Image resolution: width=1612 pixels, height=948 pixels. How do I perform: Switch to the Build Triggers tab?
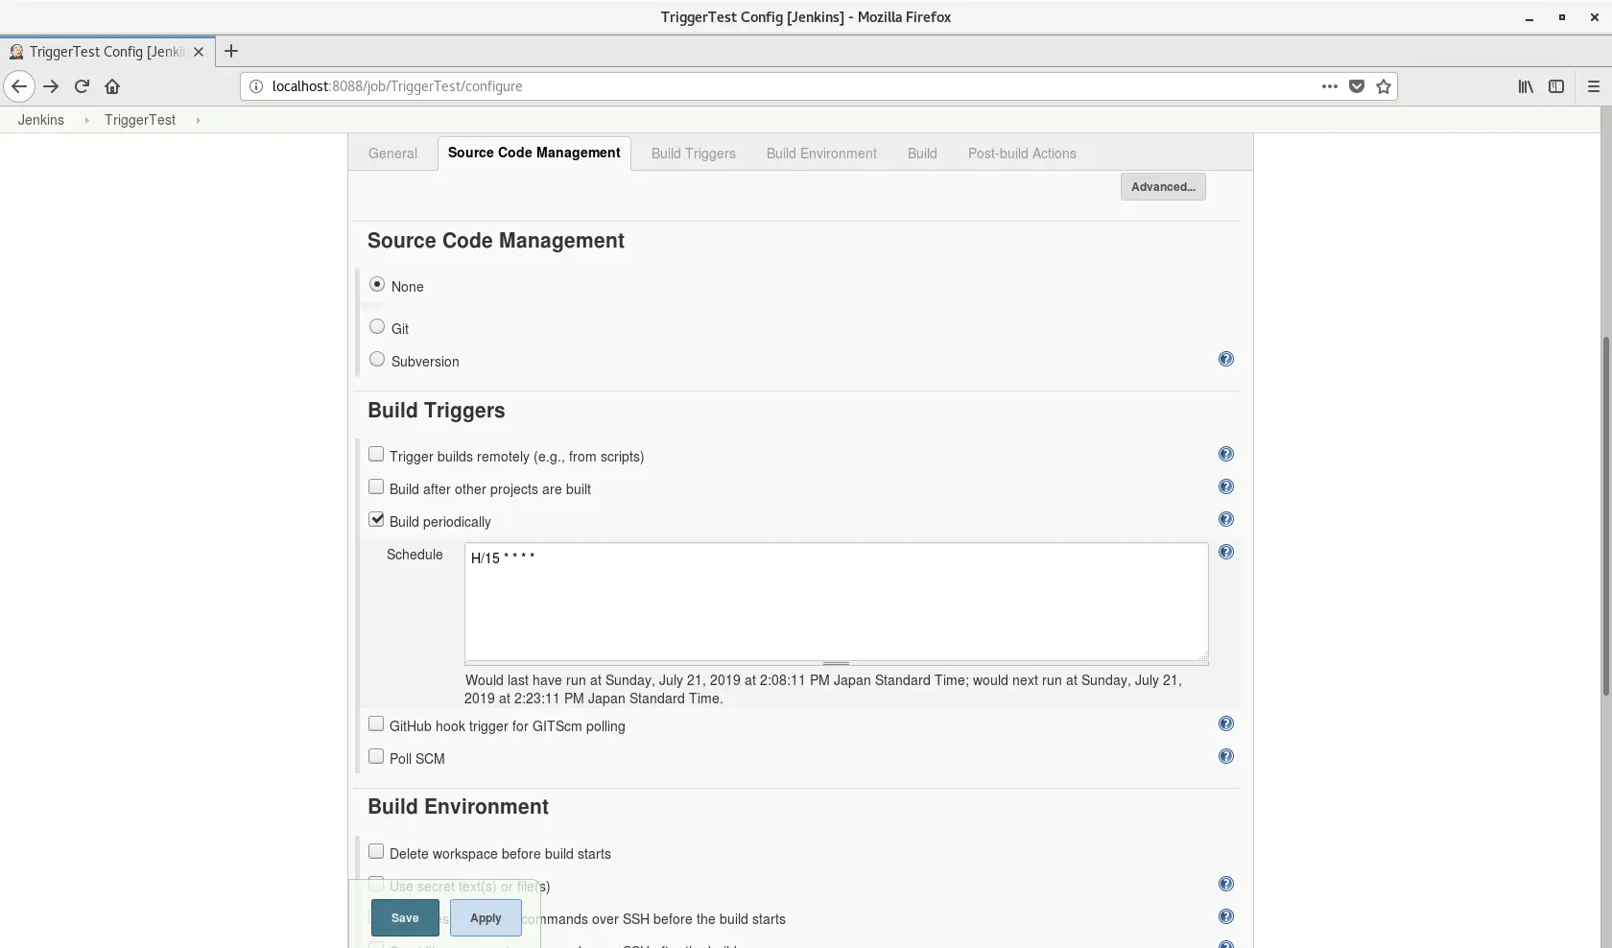click(x=694, y=154)
